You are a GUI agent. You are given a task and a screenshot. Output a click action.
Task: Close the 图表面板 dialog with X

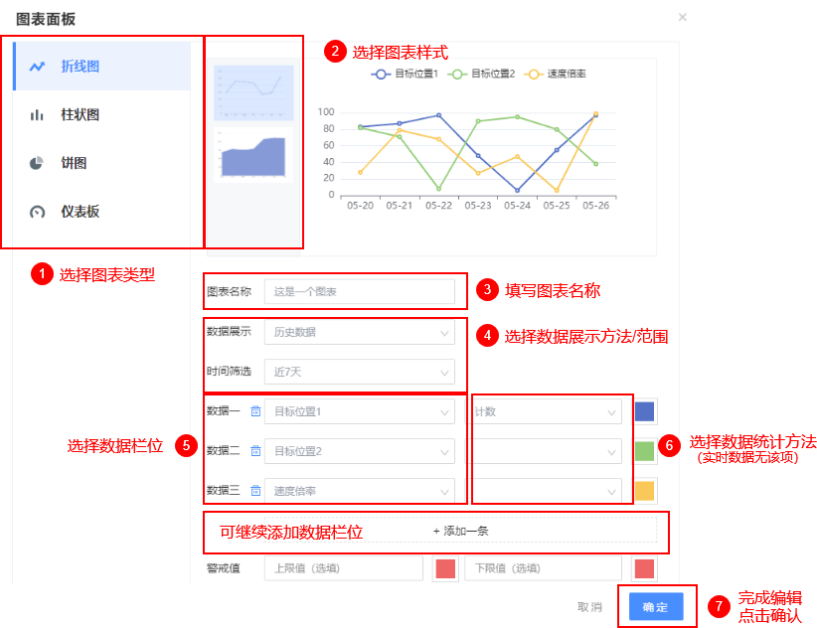click(682, 18)
